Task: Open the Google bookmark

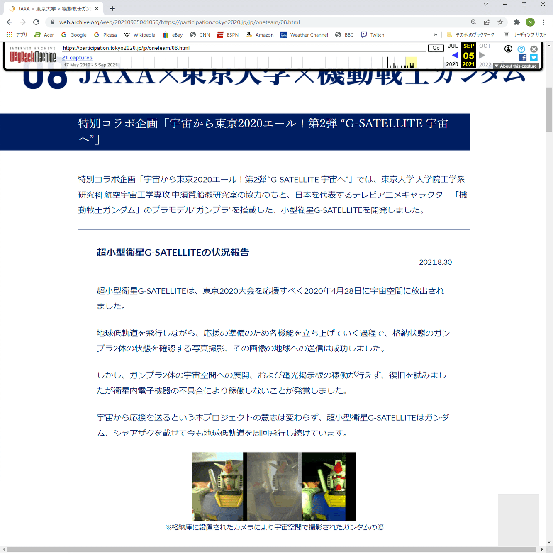Action: coord(73,35)
